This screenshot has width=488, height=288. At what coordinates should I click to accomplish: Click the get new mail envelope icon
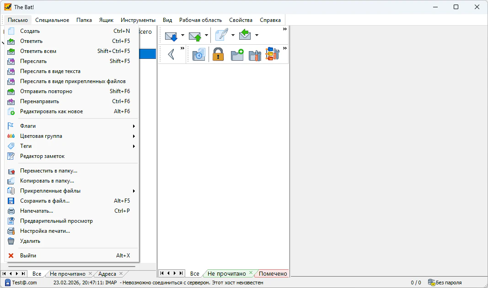pos(171,36)
